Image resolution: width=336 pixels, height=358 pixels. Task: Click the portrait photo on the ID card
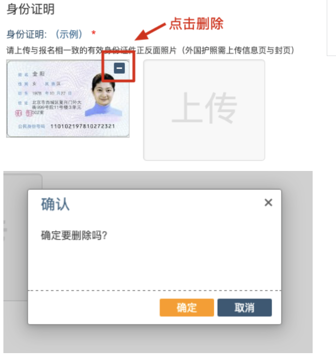(x=103, y=95)
